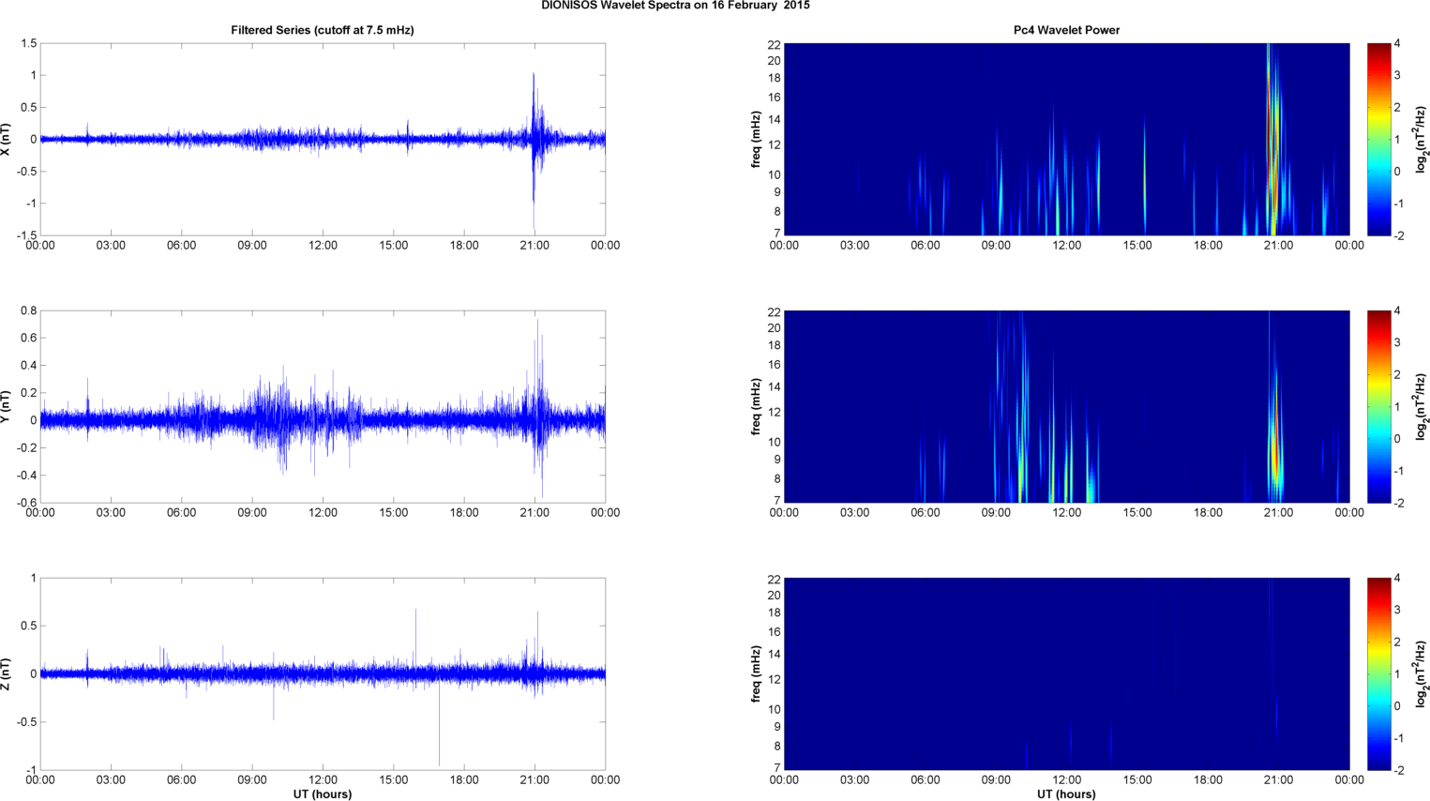Click the 'Z (nT)' axis label
Image resolution: width=1430 pixels, height=801 pixels.
[x=7, y=673]
